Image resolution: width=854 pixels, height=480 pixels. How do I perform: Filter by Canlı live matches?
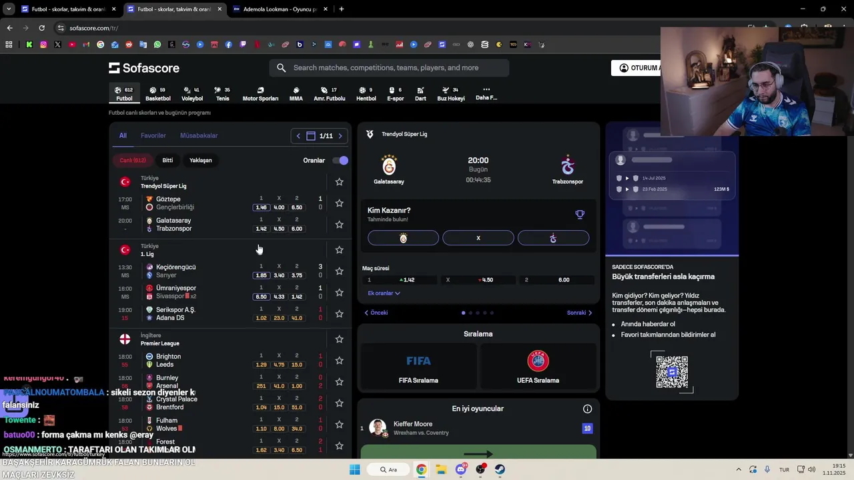coord(133,160)
